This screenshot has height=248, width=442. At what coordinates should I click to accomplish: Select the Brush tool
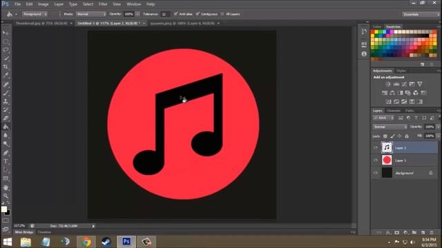tap(6, 93)
